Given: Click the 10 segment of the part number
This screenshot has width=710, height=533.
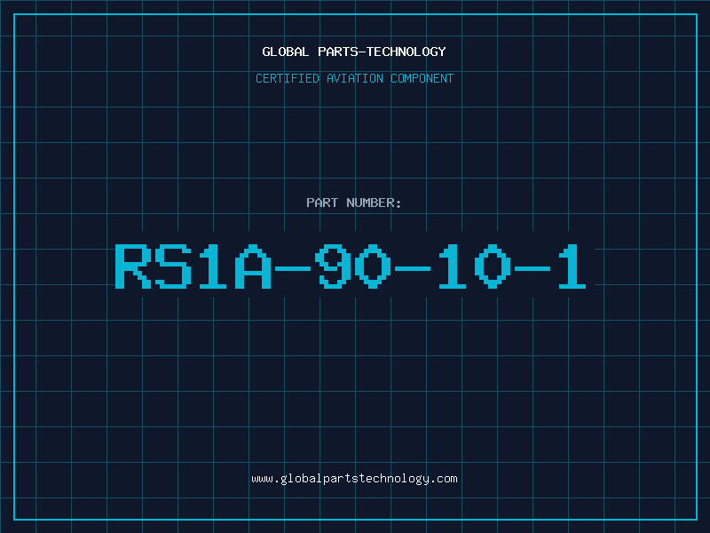Looking at the screenshot, I should tap(474, 266).
